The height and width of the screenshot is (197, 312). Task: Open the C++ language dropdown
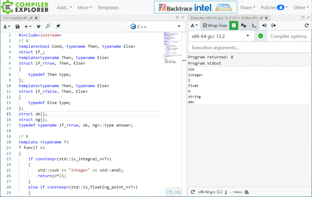point(156,26)
